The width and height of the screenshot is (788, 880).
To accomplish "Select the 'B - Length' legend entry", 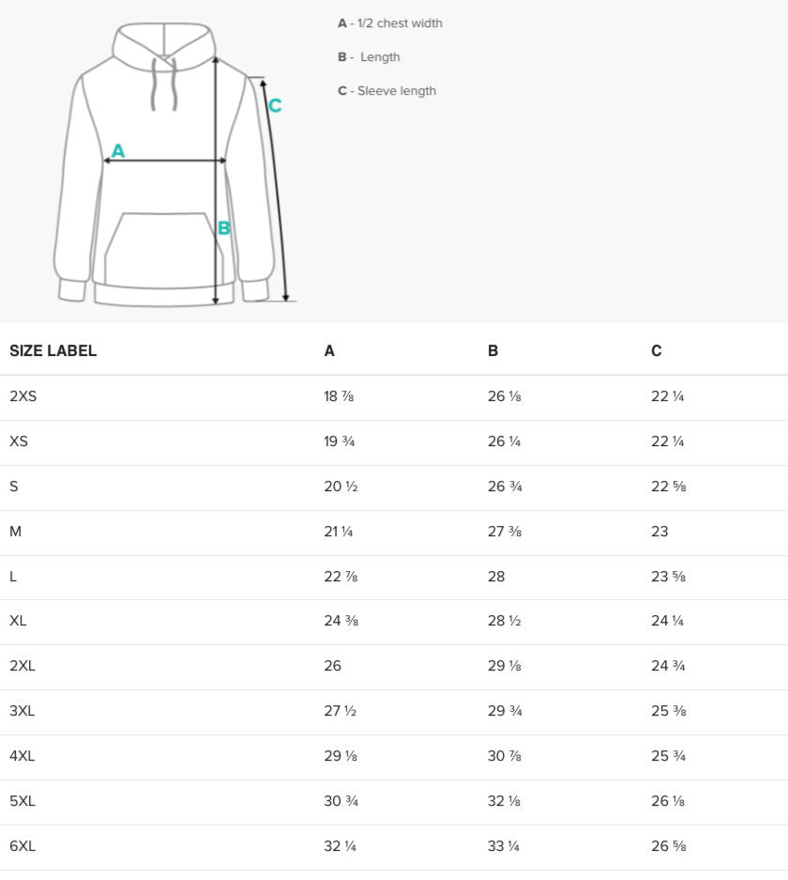I will [369, 57].
